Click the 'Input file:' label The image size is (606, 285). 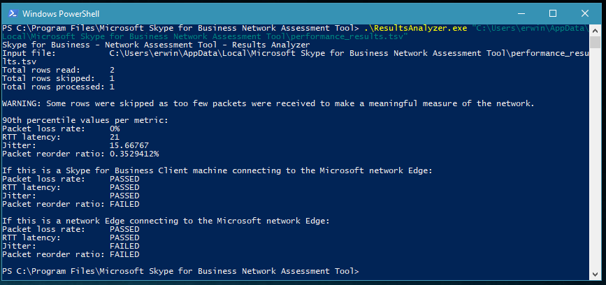29,53
